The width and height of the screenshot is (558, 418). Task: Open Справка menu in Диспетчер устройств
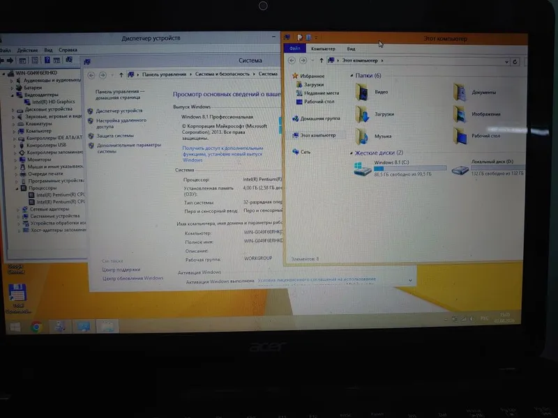coord(68,50)
